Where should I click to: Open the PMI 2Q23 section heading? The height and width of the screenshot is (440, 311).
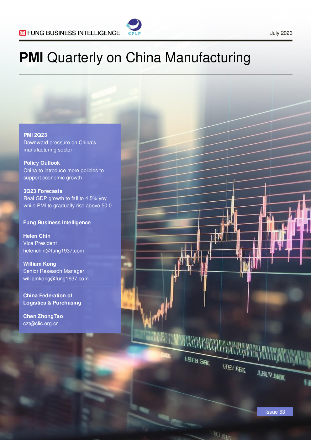point(35,135)
